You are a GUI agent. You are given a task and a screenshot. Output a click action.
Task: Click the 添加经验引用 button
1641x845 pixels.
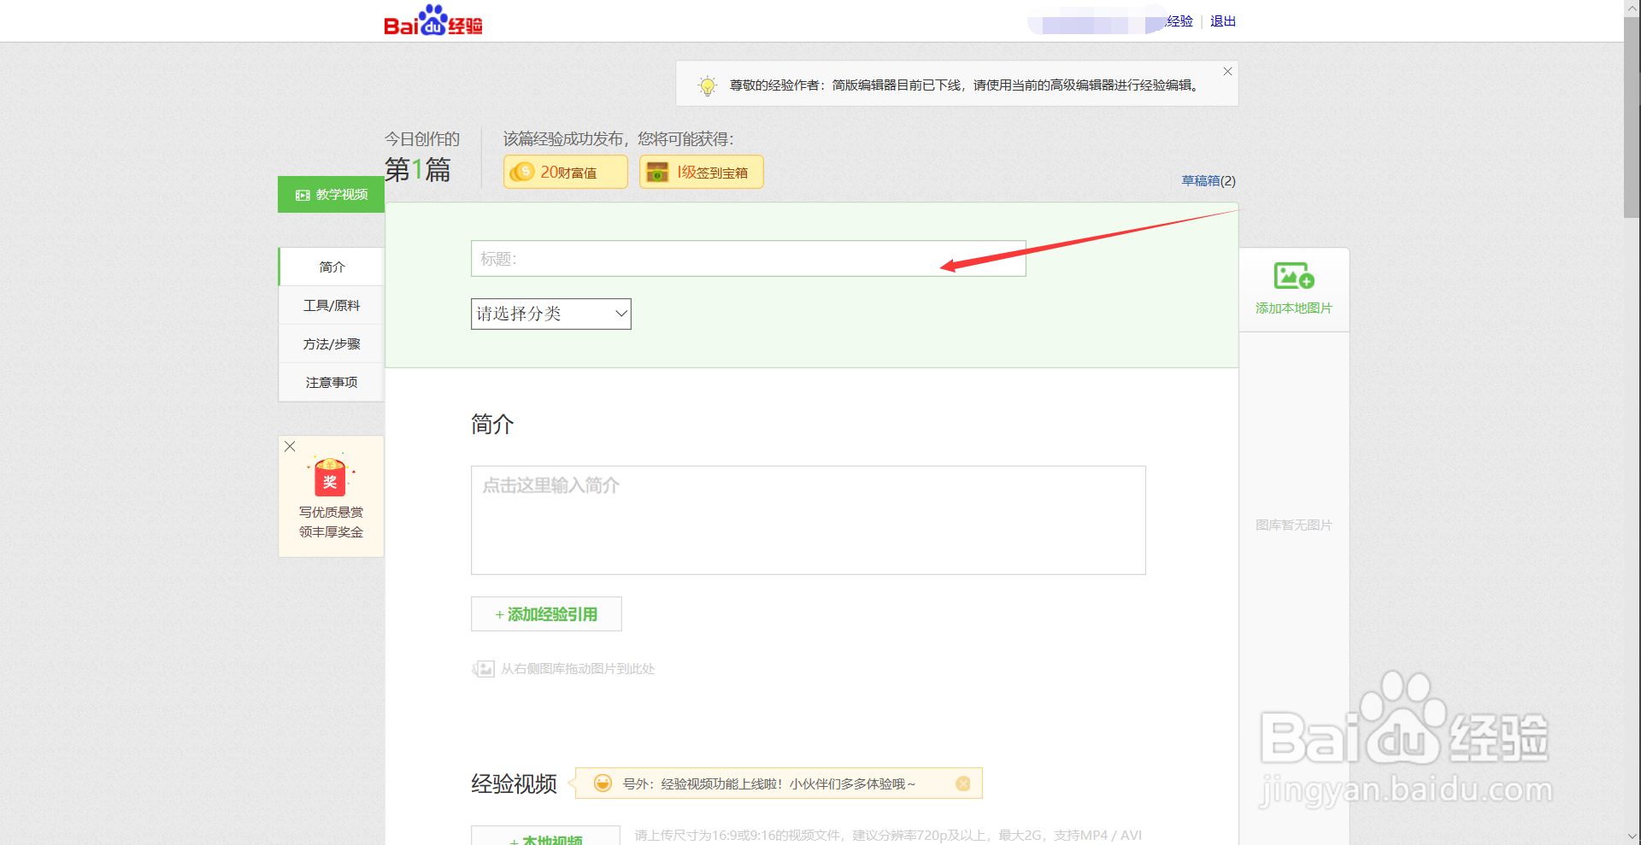tap(545, 613)
